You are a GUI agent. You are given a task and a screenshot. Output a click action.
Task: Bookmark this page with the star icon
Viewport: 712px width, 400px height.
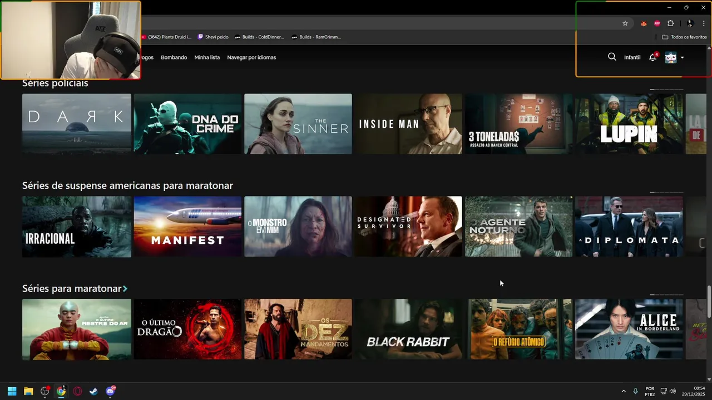coord(625,23)
